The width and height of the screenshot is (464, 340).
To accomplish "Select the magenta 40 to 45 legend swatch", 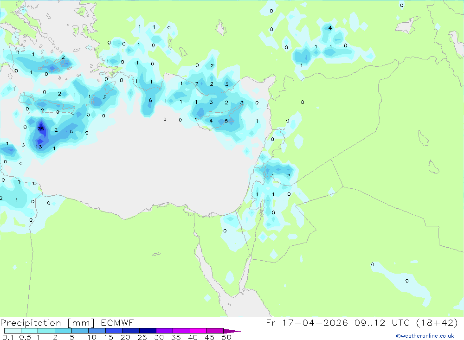I will (x=198, y=331).
